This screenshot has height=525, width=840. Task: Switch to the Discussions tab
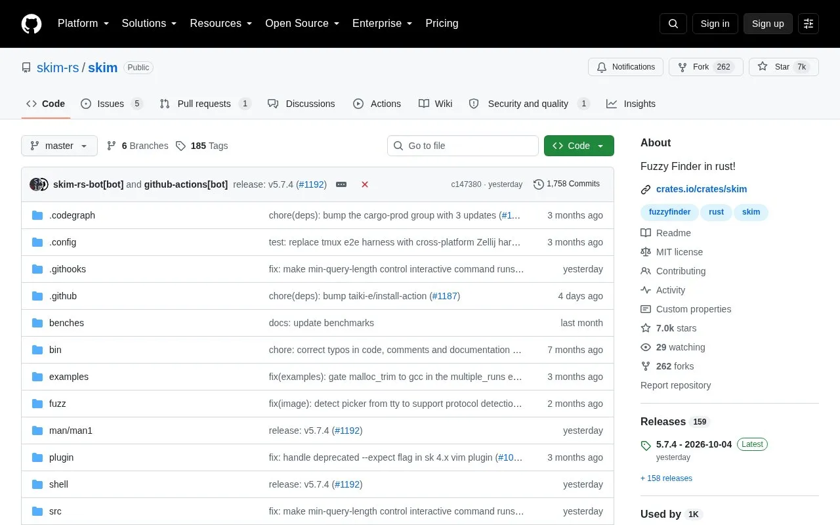coord(301,104)
